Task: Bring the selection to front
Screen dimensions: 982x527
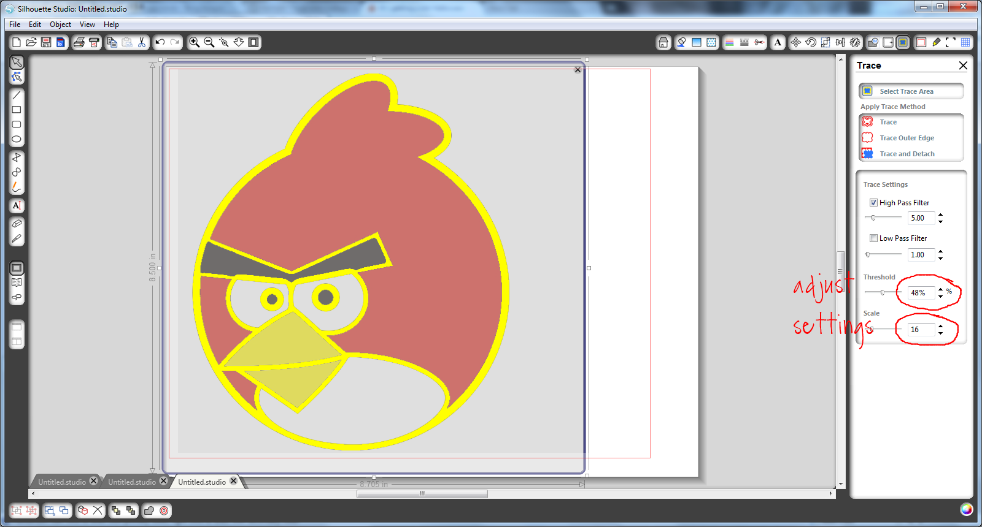Action: click(116, 510)
